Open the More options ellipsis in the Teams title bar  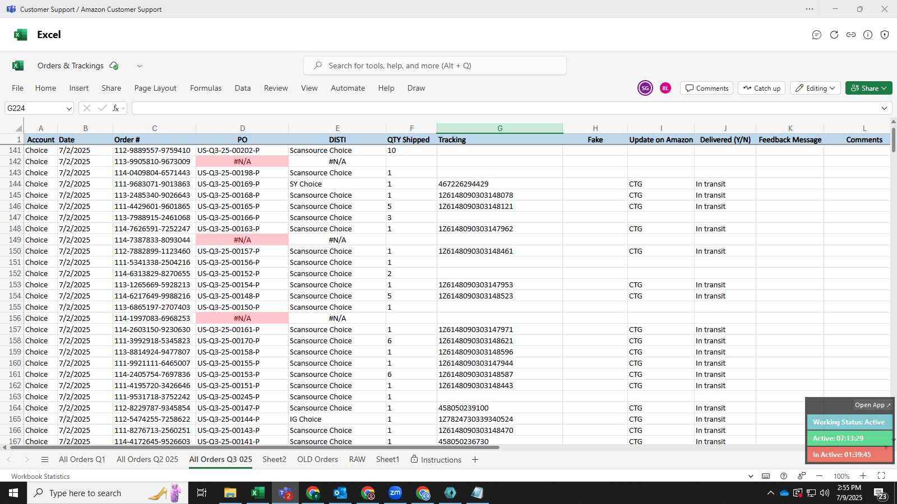810,9
